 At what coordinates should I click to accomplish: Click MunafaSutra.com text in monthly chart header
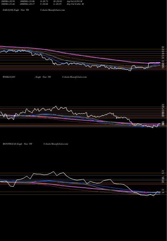coord(59,144)
